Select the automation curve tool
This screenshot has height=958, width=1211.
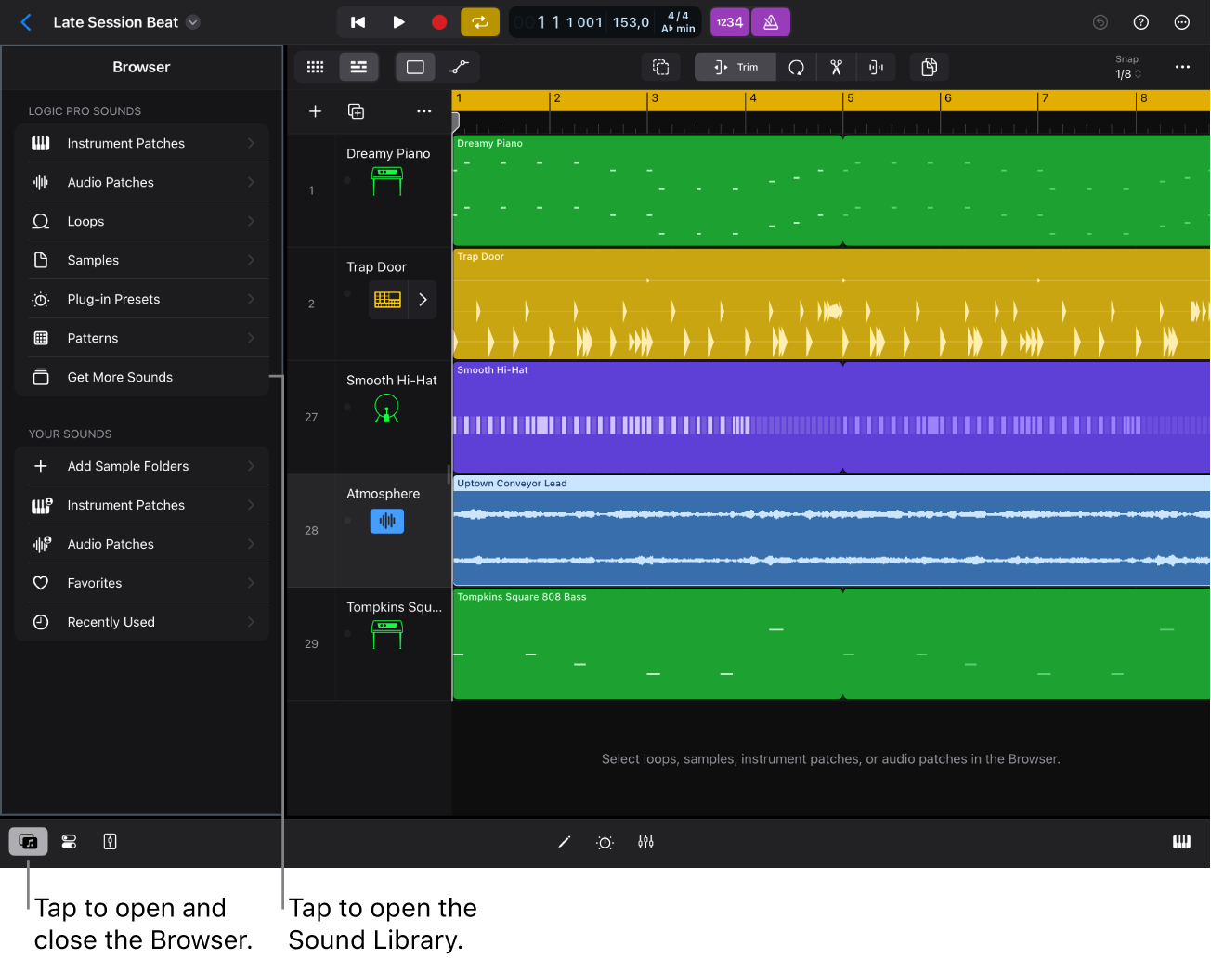click(457, 67)
